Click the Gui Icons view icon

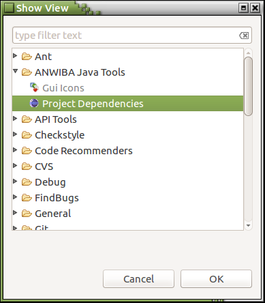[x=34, y=87]
